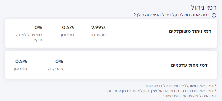
Task: Click the דמי ניהול למנהל תיקים label
Action: (x=29, y=37)
